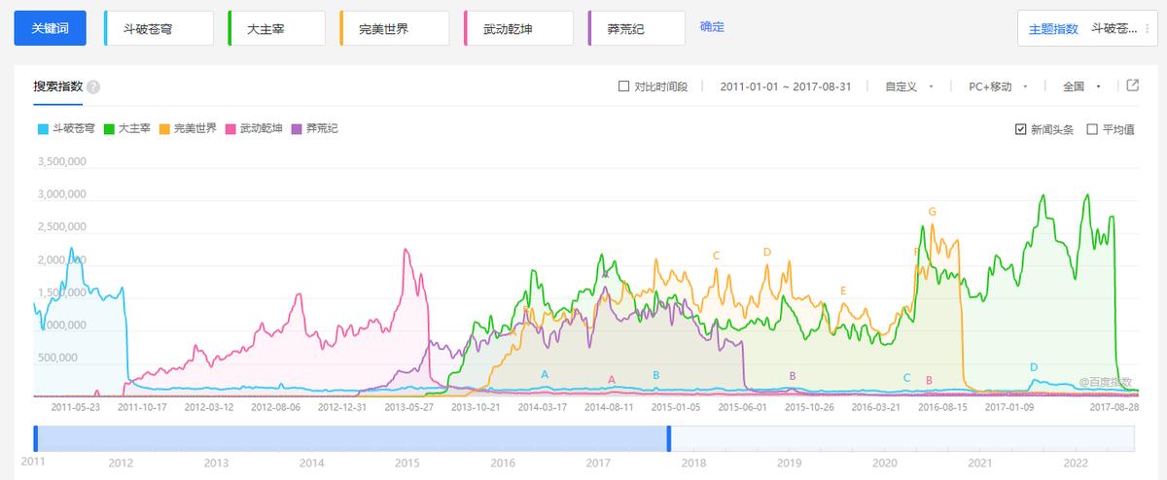
Task: Uncheck the 新闻头条 checkbox
Action: point(1020,129)
